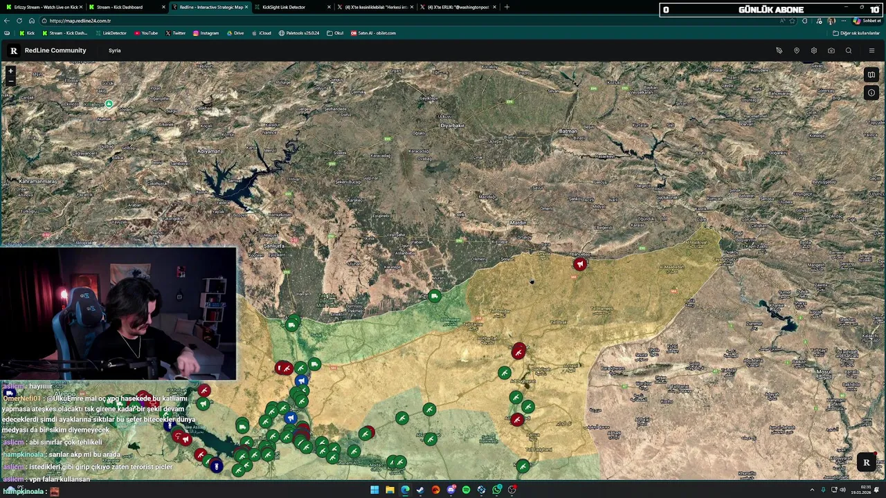Open Spotify from taskbar
The image size is (886, 498).
point(466,490)
